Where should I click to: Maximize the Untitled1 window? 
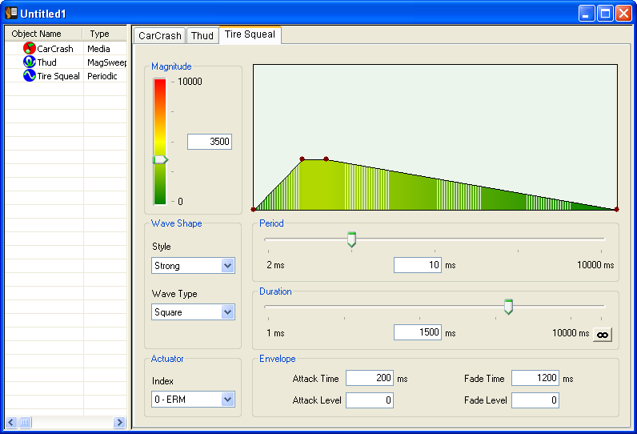(x=605, y=14)
